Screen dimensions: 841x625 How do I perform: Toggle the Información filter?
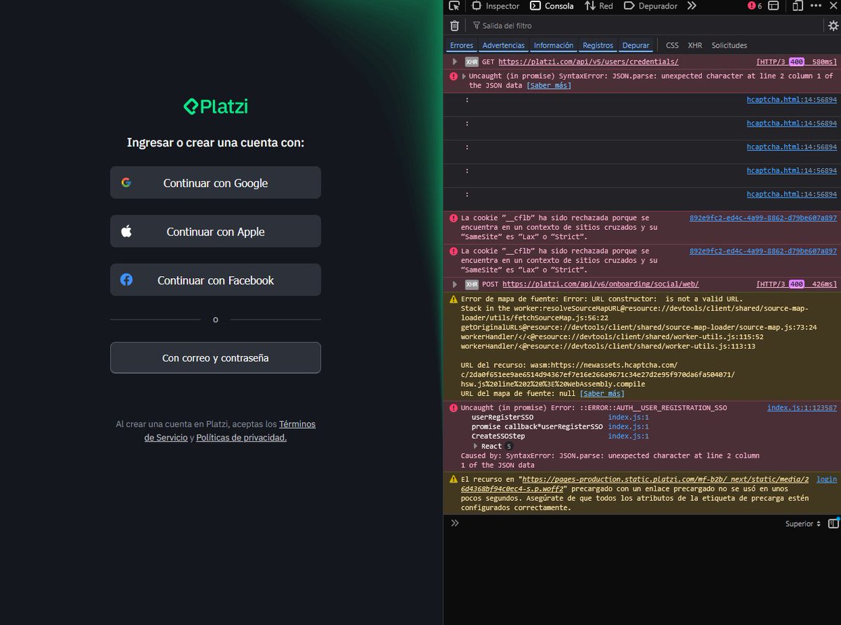[554, 45]
